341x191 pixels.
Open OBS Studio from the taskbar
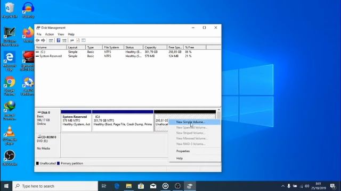(177, 186)
